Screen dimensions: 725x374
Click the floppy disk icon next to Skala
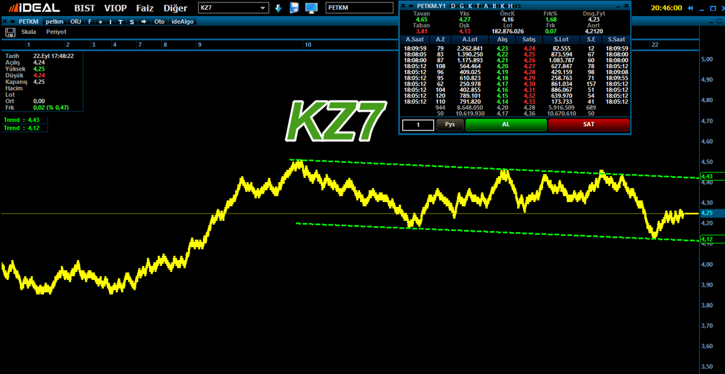click(10, 31)
